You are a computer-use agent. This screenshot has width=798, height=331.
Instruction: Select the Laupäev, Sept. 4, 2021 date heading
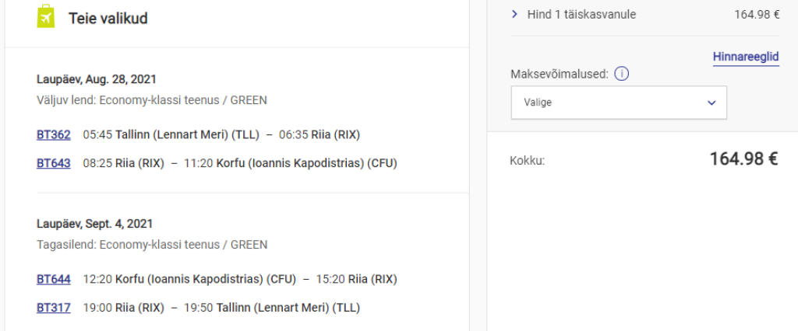coord(94,224)
